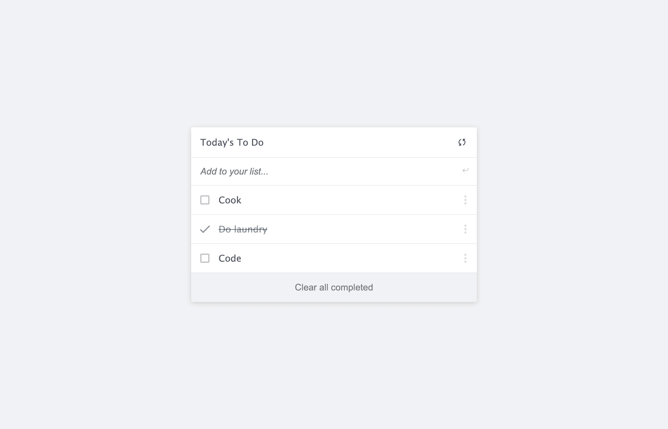Click the Clear all completed footer bar

[x=334, y=287]
